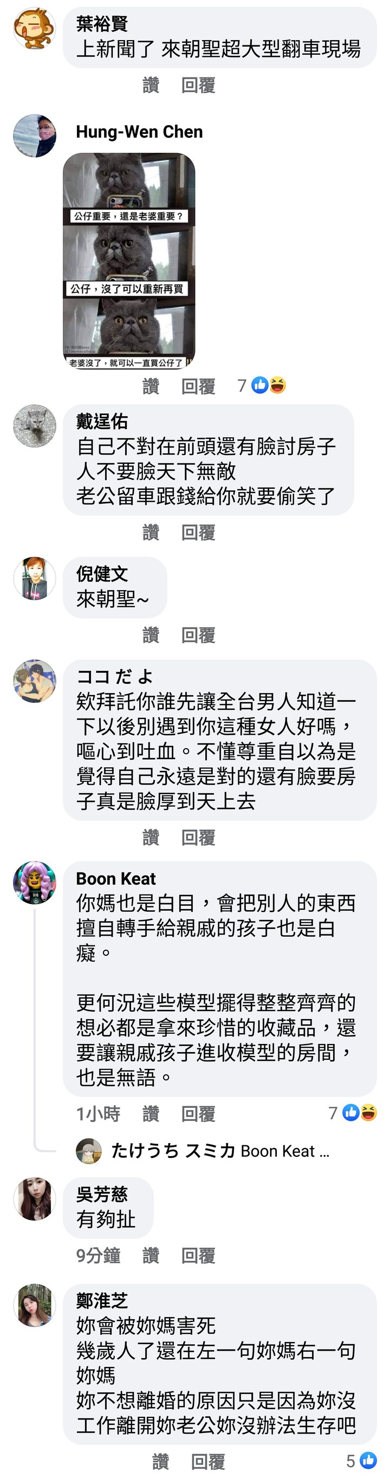The width and height of the screenshot is (390, 1478).
Task: Open Boon Keat's purple-haired avatar
Action: click(35, 883)
